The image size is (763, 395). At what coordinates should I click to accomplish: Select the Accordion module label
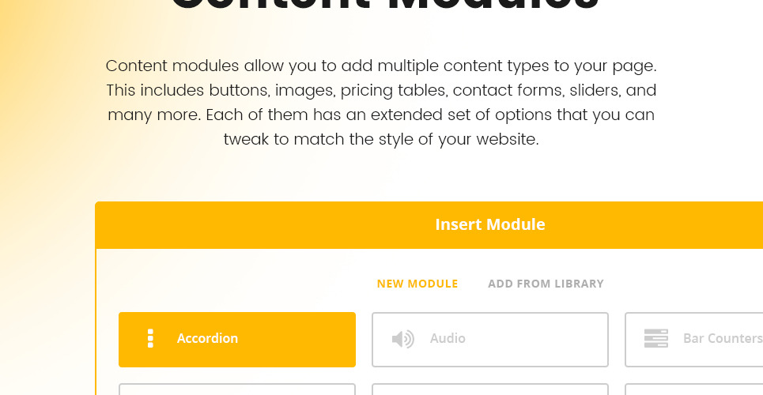(x=207, y=339)
